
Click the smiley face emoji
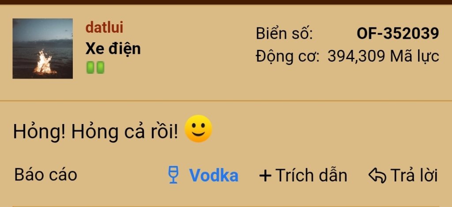[x=198, y=128]
